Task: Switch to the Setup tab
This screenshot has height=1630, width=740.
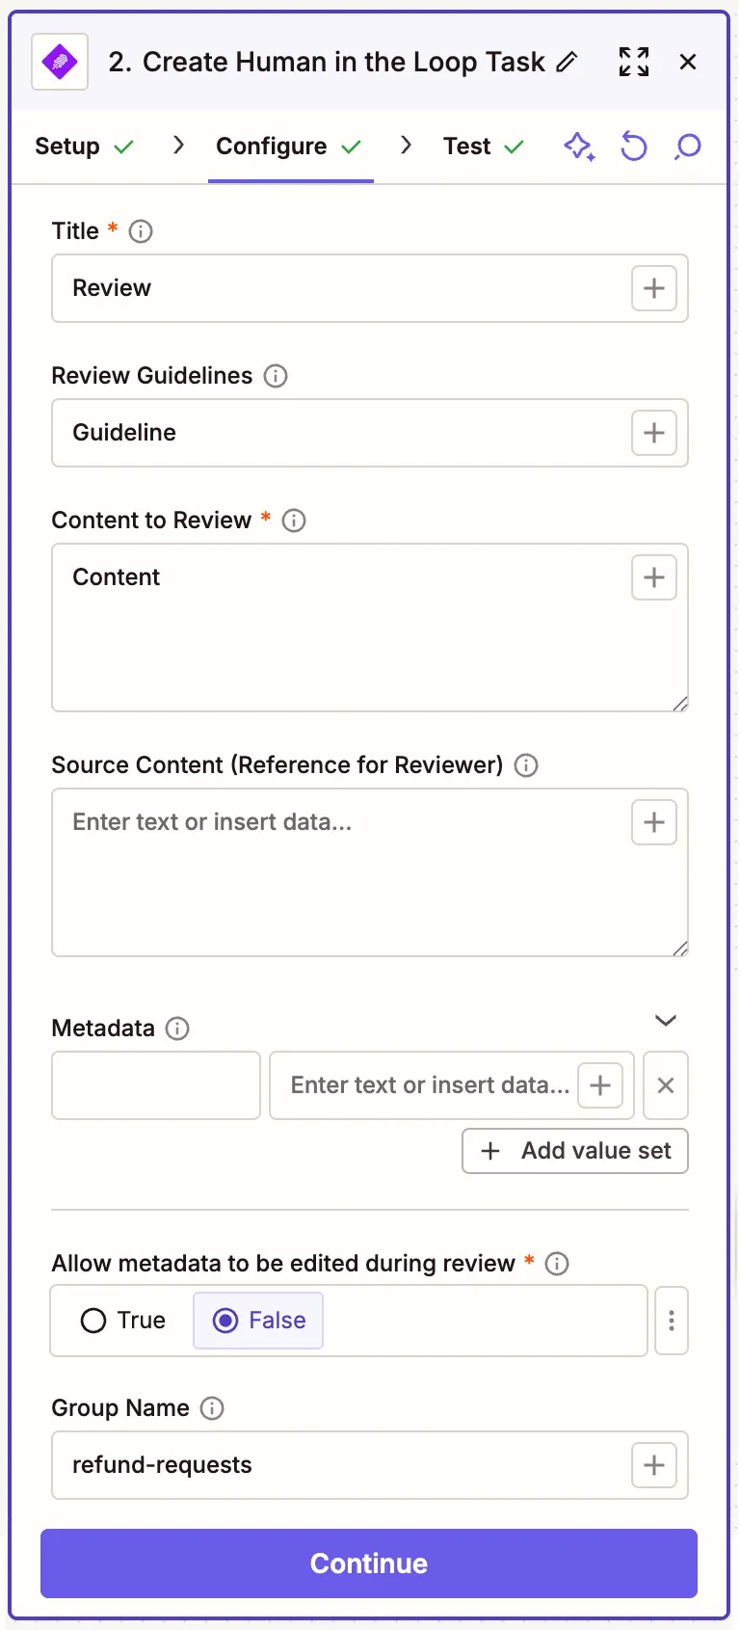Action: (67, 147)
